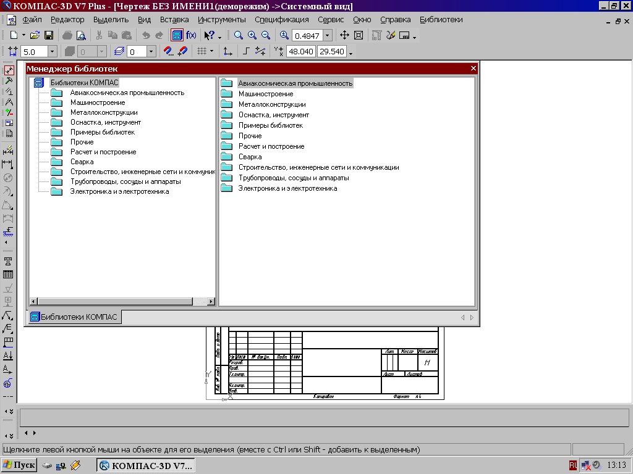This screenshot has width=633, height=474.
Task: Toggle the orthogonal drawing mode icon
Action: coord(246,51)
